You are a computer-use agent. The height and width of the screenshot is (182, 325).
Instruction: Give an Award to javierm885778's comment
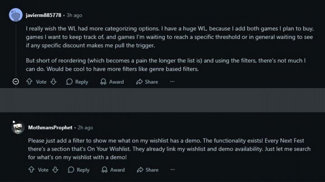112,82
